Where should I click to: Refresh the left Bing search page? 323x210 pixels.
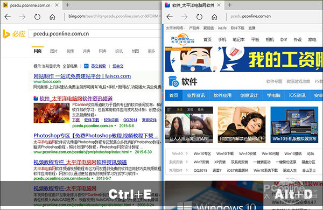coord(37,17)
